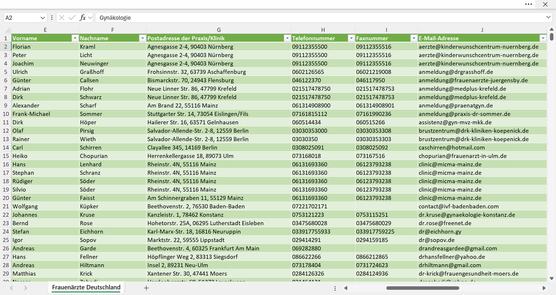Image resolution: width=556 pixels, height=295 pixels.
Task: Cancel formula entry with the X icon
Action: coord(62,18)
